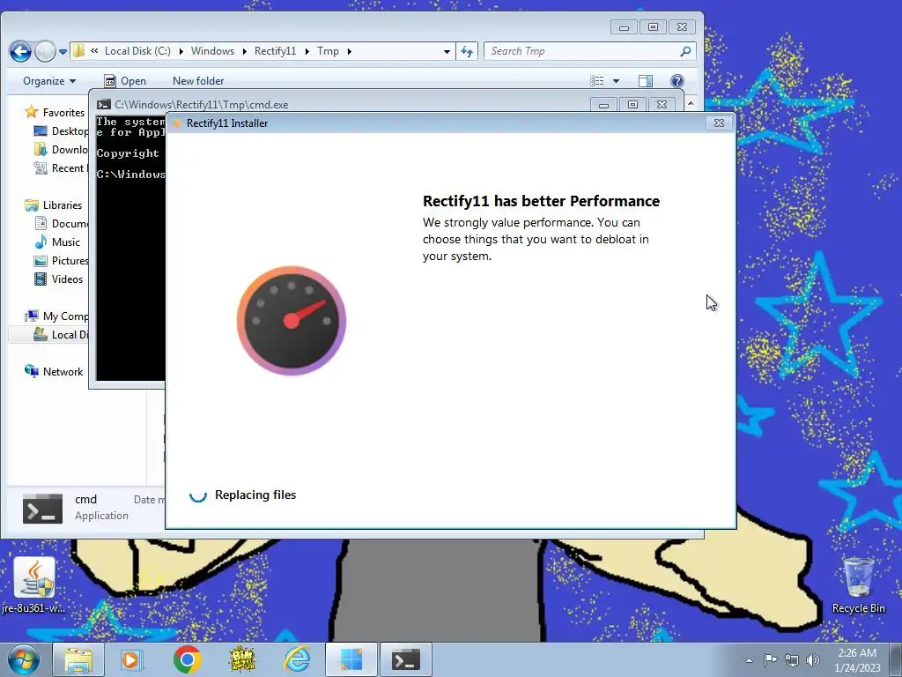The image size is (902, 677).
Task: Launch Google Chrome from taskbar
Action: point(187,659)
